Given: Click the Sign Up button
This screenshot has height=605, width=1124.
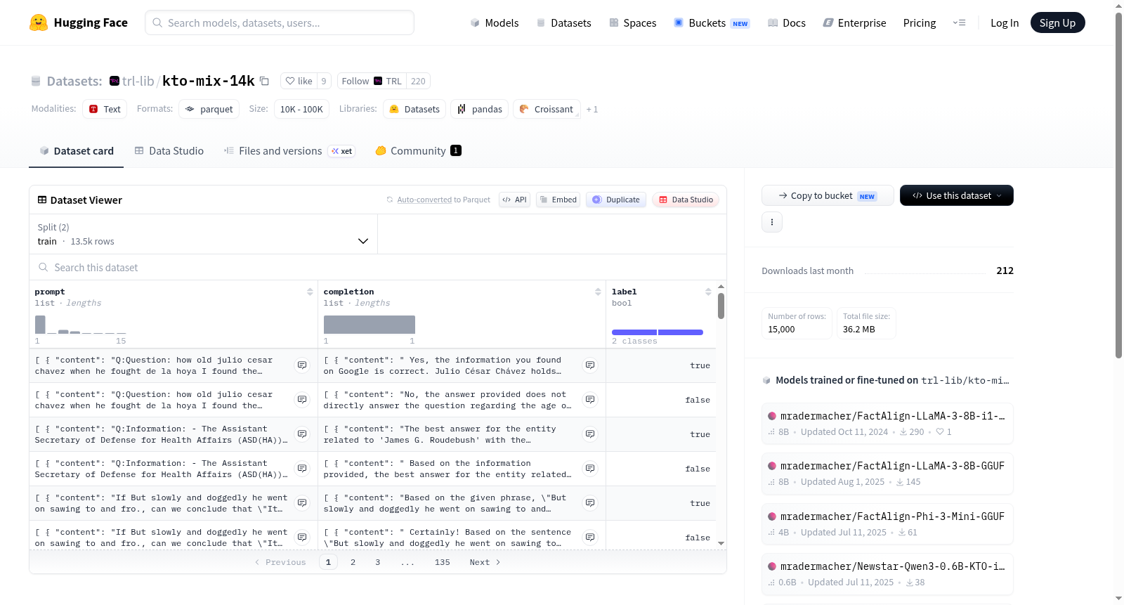Looking at the screenshot, I should (x=1057, y=22).
